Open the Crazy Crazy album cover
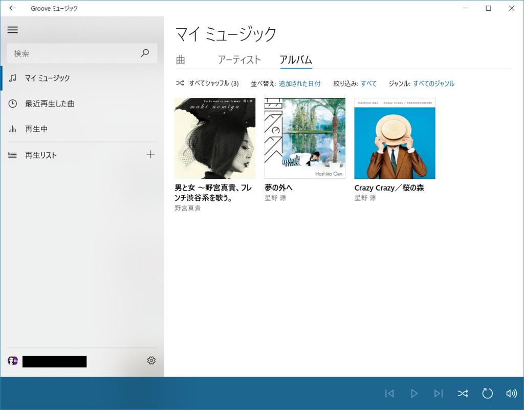 click(x=395, y=138)
